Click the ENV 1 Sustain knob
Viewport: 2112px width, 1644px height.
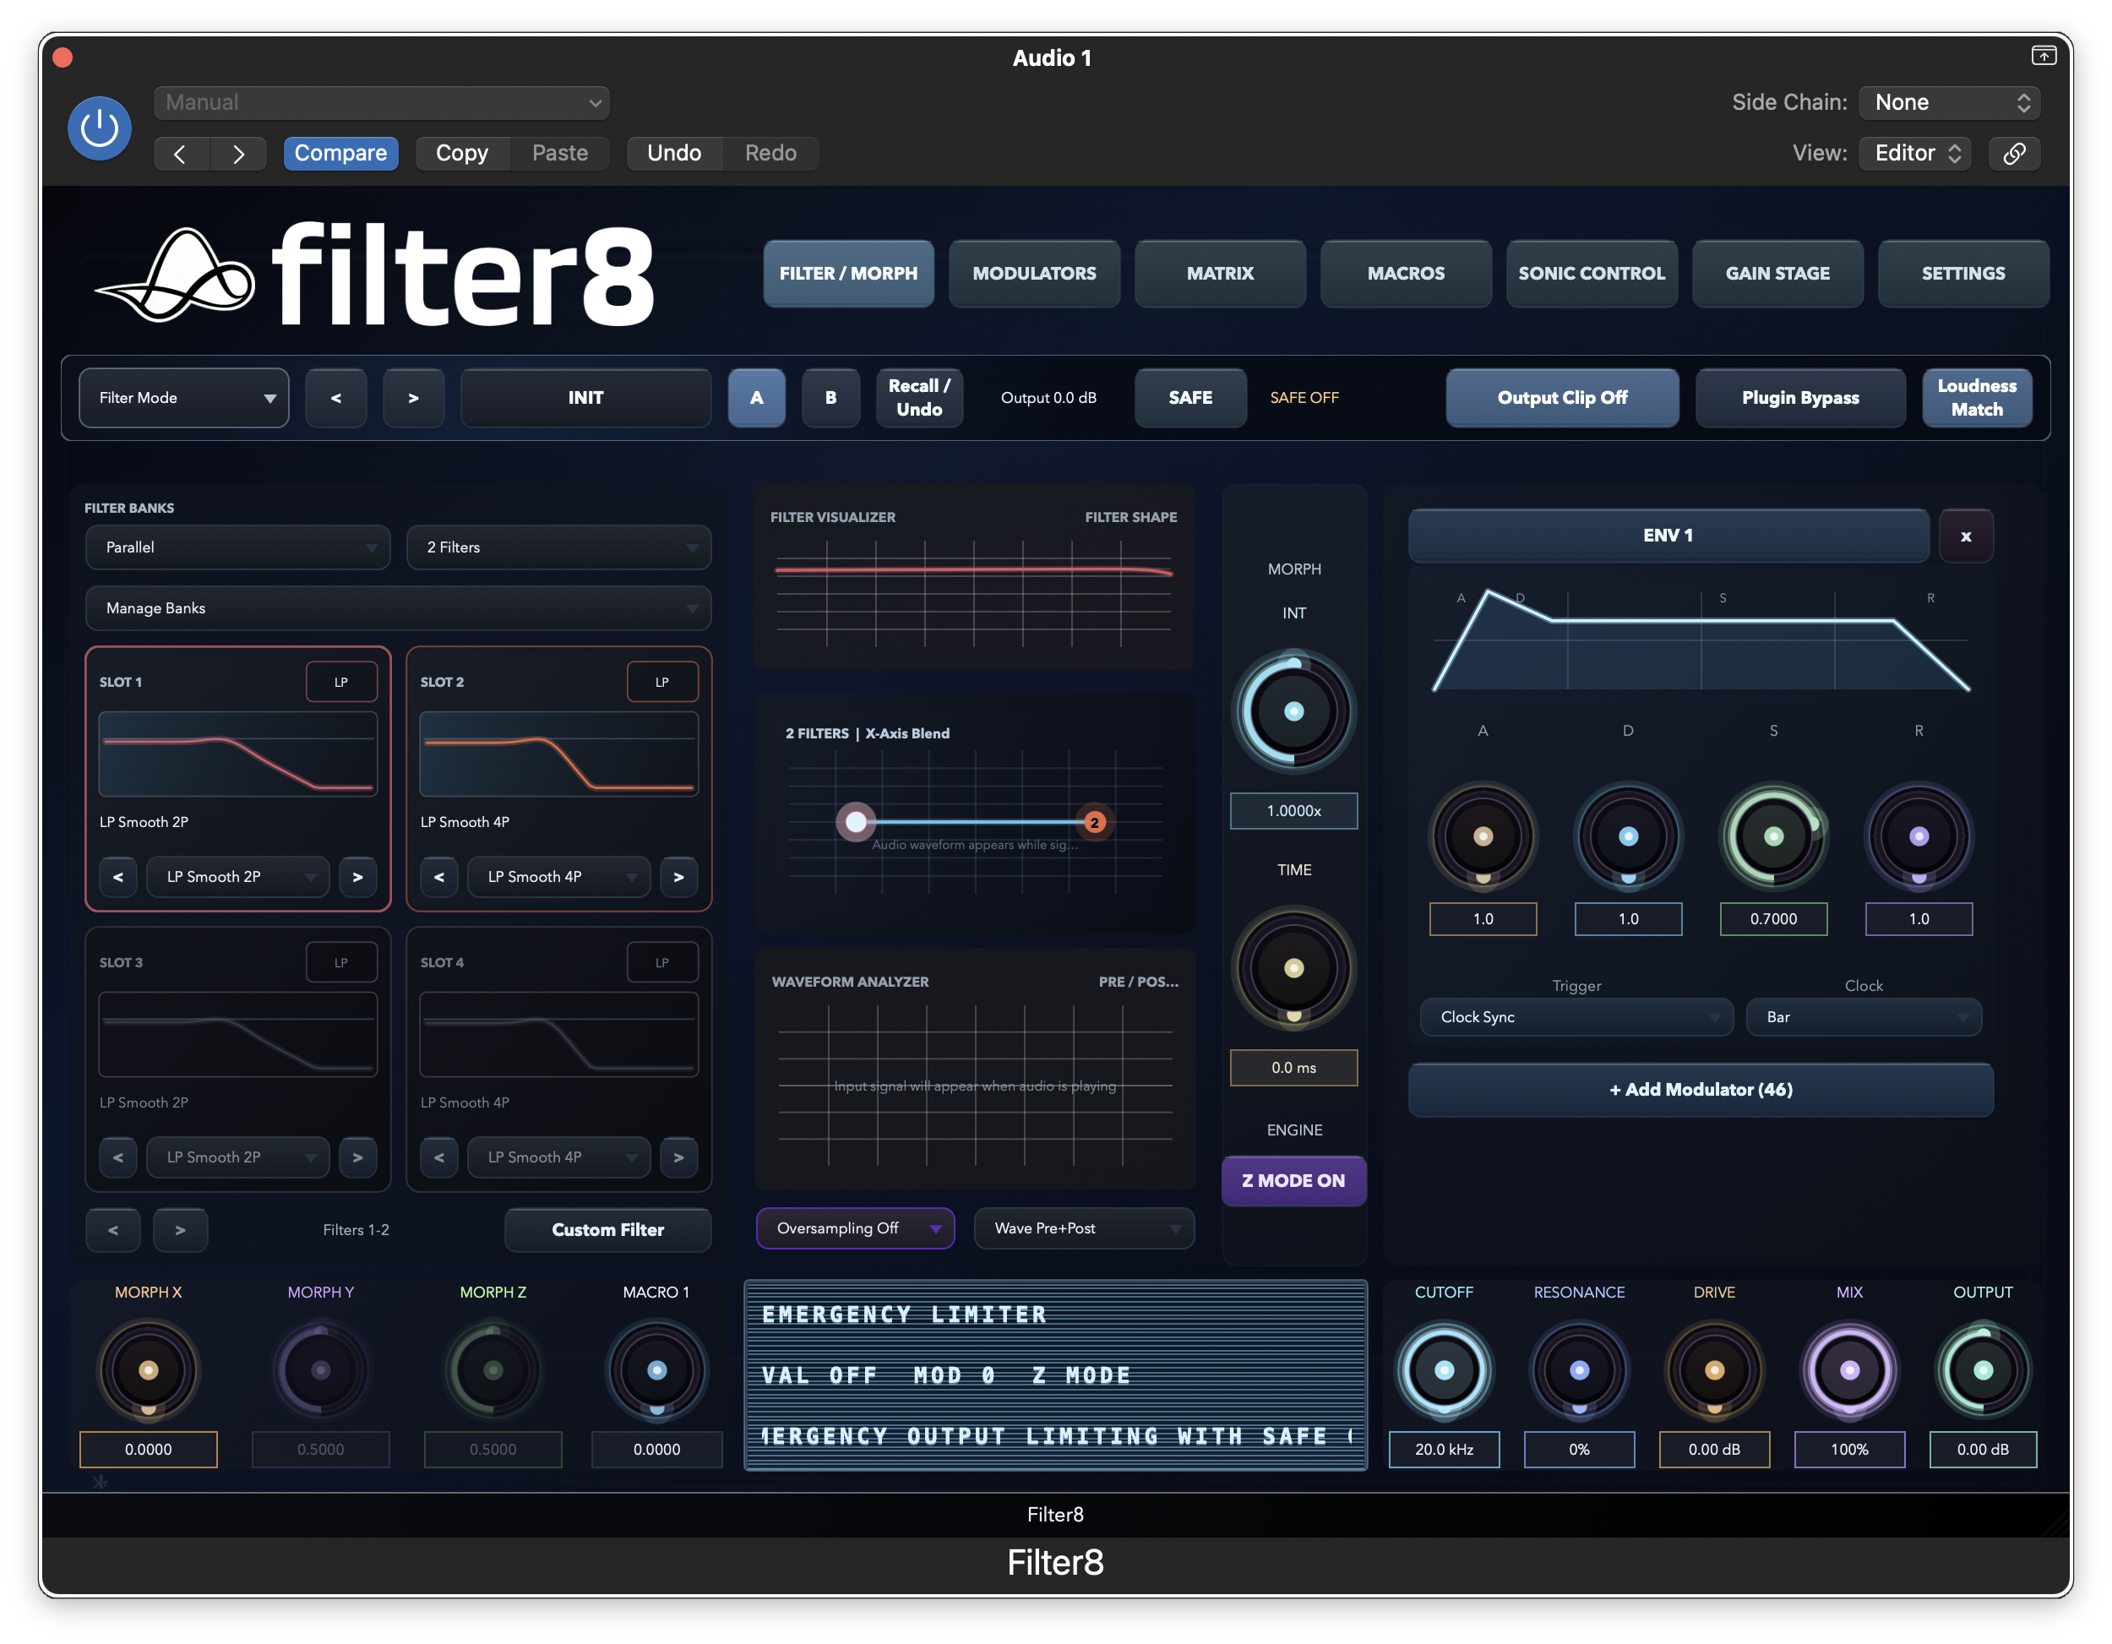point(1772,836)
